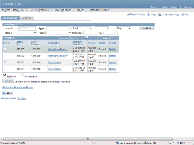The image size is (194, 145).
Task: Open Time and Labor breadcrumb menu
Action: point(63,10)
